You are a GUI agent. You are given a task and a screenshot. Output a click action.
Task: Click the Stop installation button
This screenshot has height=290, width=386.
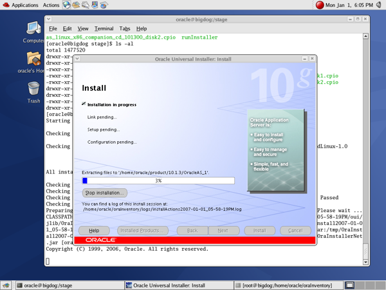tap(105, 192)
